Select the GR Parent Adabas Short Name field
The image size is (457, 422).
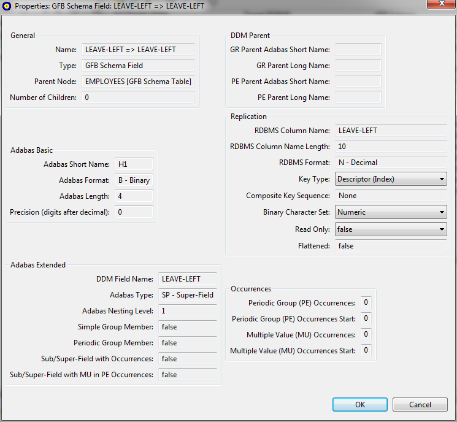point(358,50)
